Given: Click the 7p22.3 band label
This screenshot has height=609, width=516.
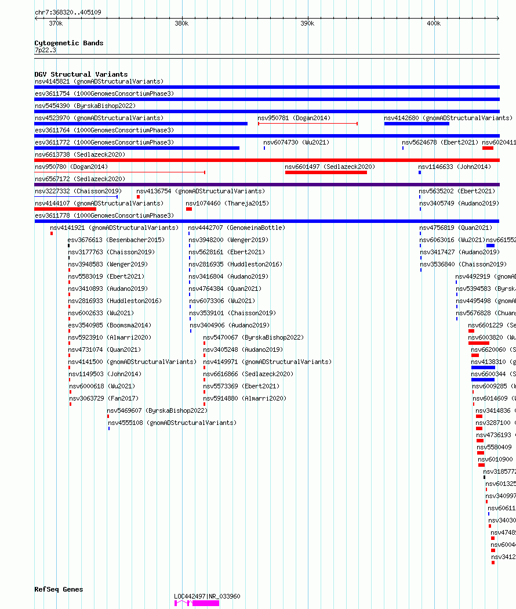Looking at the screenshot, I should pos(45,50).
